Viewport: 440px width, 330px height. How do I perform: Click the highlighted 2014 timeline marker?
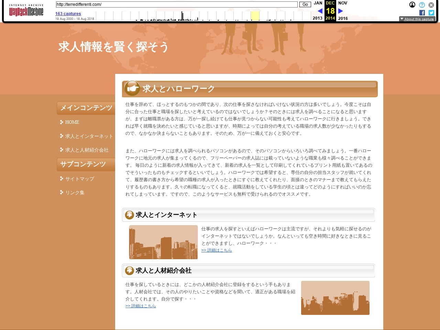[255, 16]
